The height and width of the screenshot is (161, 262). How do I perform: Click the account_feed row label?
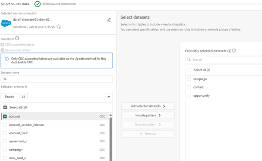[18, 133]
